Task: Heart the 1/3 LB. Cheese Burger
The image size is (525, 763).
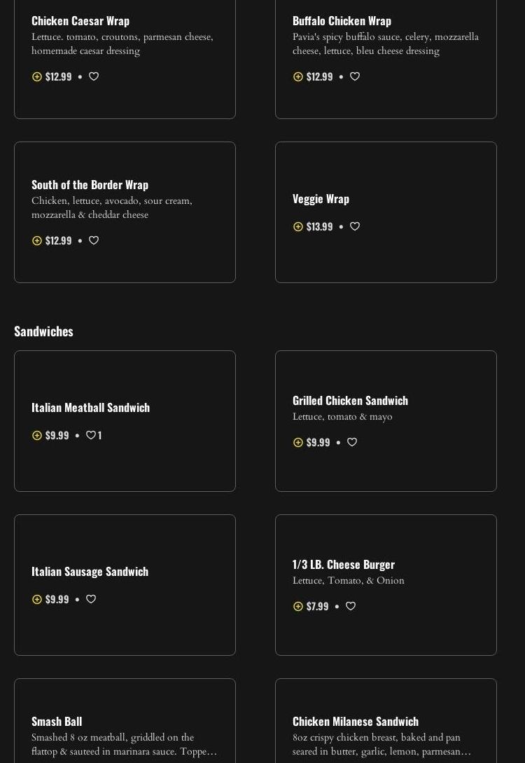Action: 351,606
